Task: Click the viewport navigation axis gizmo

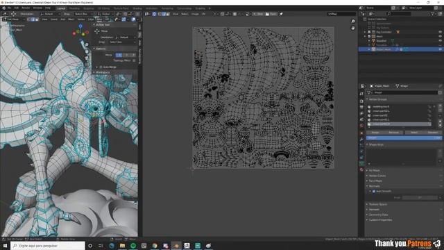Action: [x=80, y=31]
